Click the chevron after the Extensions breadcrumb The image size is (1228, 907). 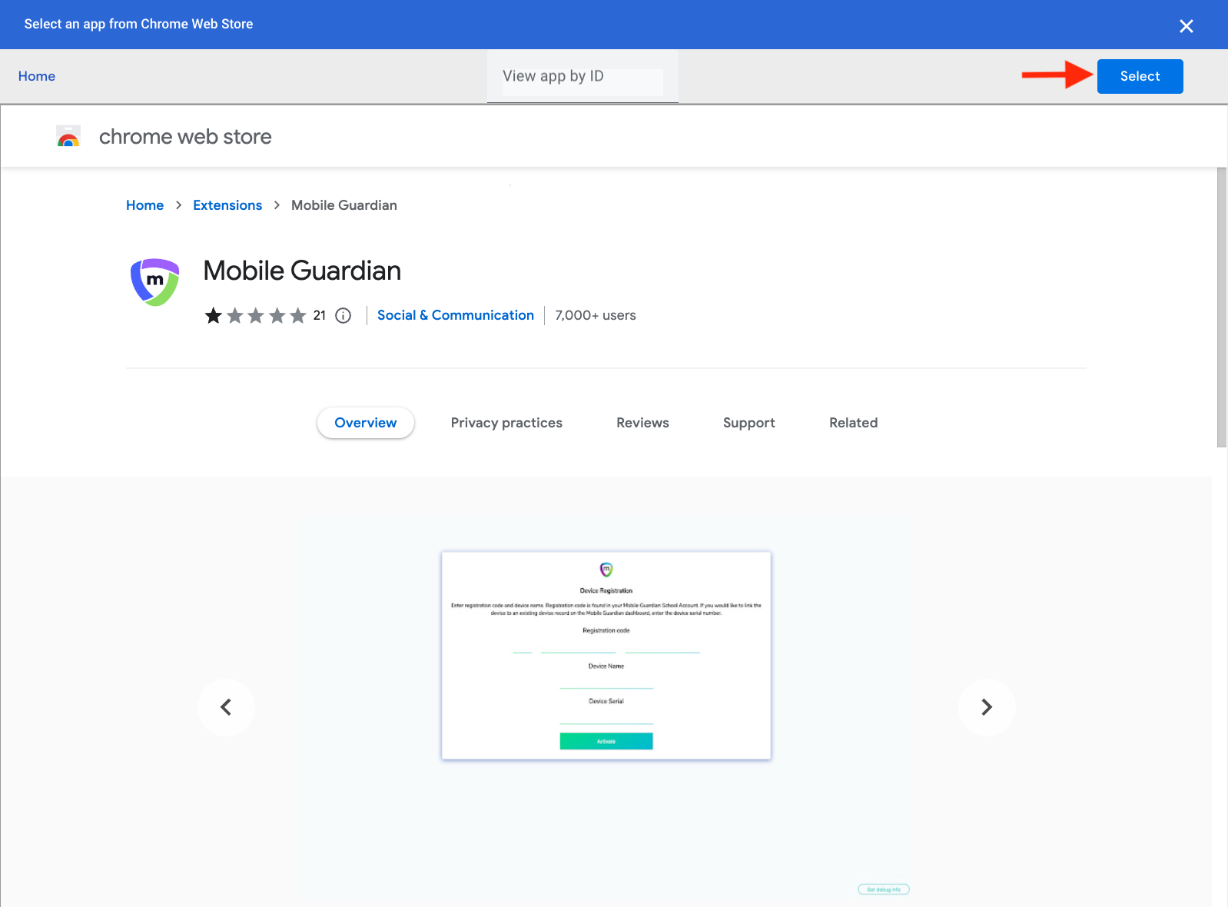point(277,205)
